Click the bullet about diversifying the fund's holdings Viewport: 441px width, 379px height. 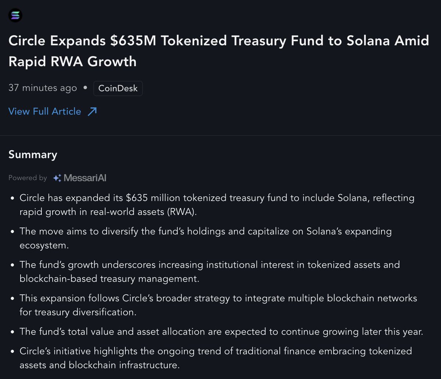click(x=206, y=238)
